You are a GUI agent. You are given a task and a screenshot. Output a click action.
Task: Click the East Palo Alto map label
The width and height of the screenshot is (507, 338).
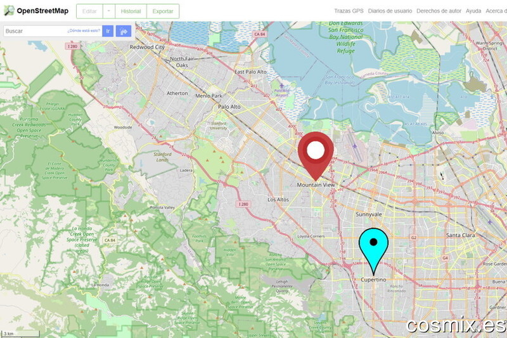point(250,72)
